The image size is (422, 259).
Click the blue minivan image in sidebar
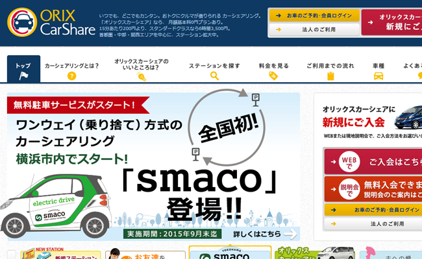[x=408, y=117]
